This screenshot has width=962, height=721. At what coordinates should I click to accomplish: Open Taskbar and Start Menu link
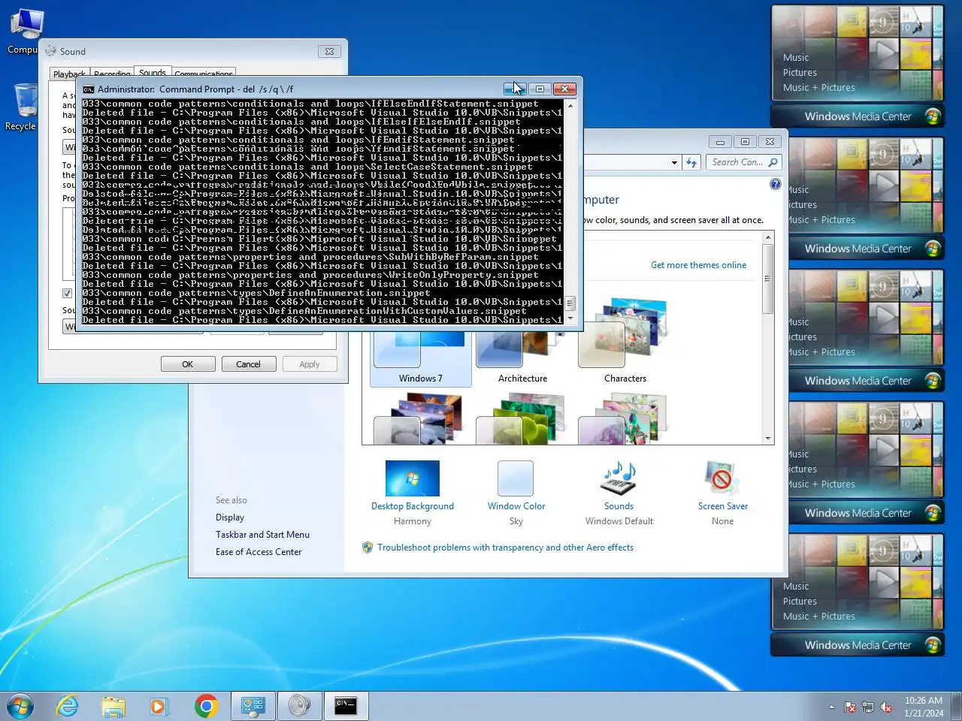[262, 535]
